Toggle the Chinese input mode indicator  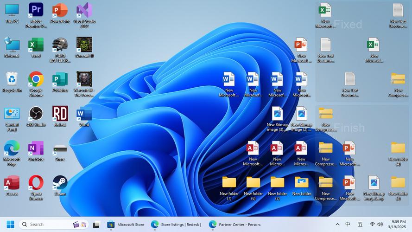coord(348,225)
